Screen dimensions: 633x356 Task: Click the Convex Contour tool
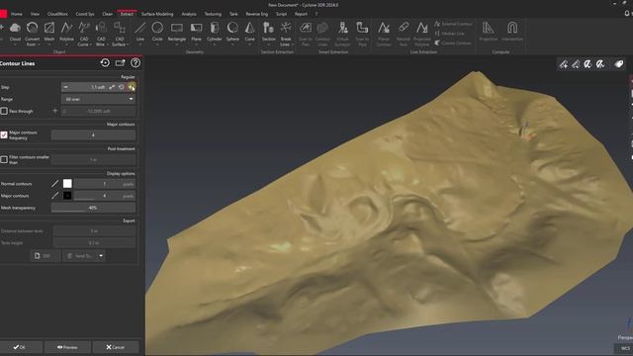pyautogui.click(x=453, y=43)
